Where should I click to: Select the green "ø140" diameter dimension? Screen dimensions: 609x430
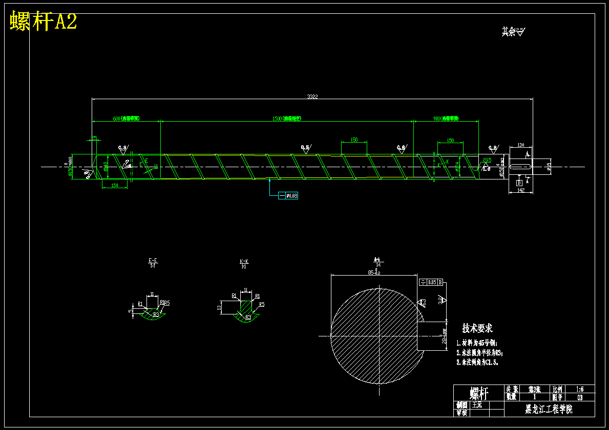(x=106, y=167)
